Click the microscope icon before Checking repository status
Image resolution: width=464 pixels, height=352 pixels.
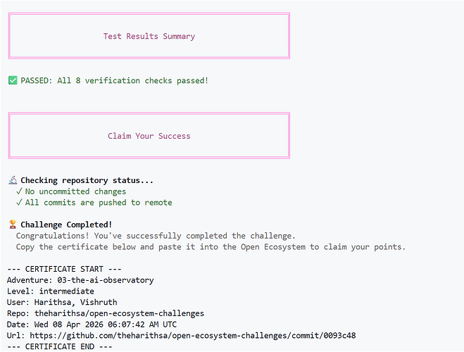point(13,180)
